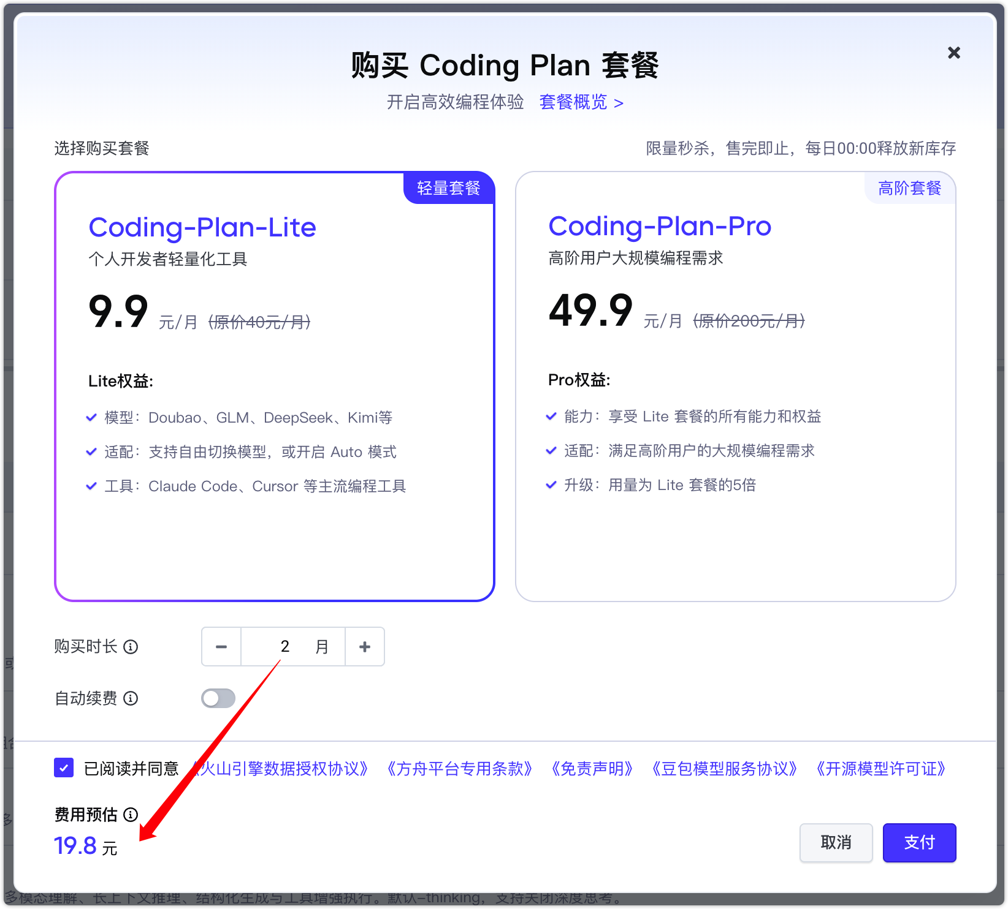Screen dimensions: 1008x909
Task: Click the Lite 适配 Auto 模式 benefit line
Action: click(241, 452)
